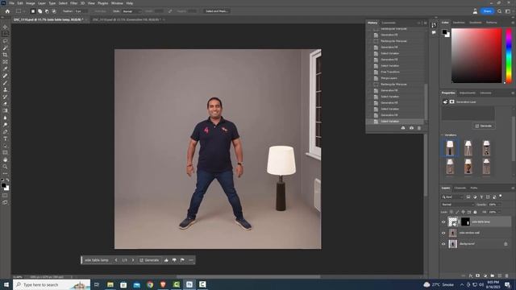Switch to the Paths tab

474,188
